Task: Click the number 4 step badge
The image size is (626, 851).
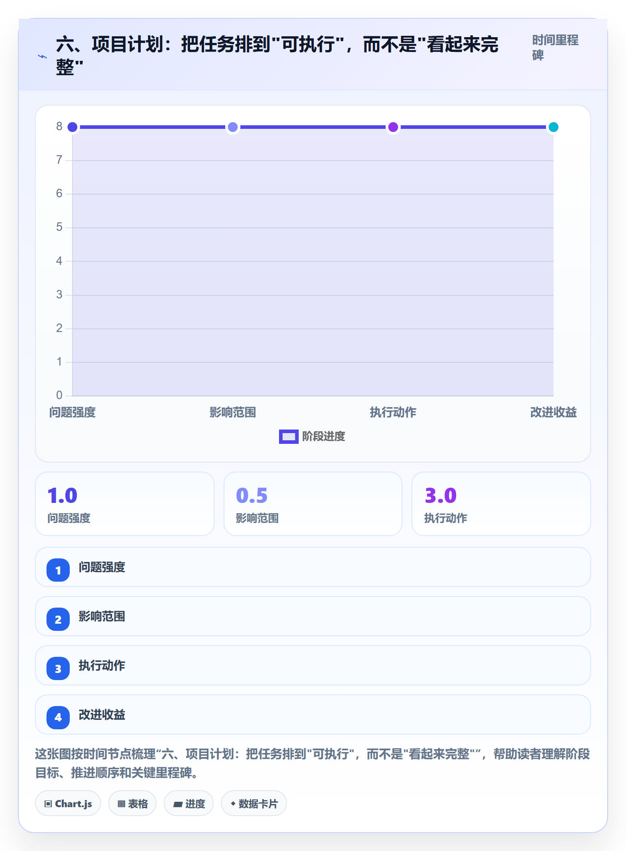Action: pos(58,718)
